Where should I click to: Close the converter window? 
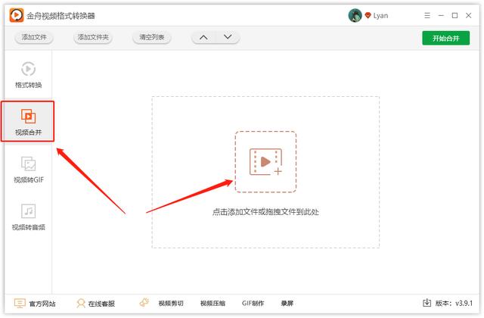[469, 15]
